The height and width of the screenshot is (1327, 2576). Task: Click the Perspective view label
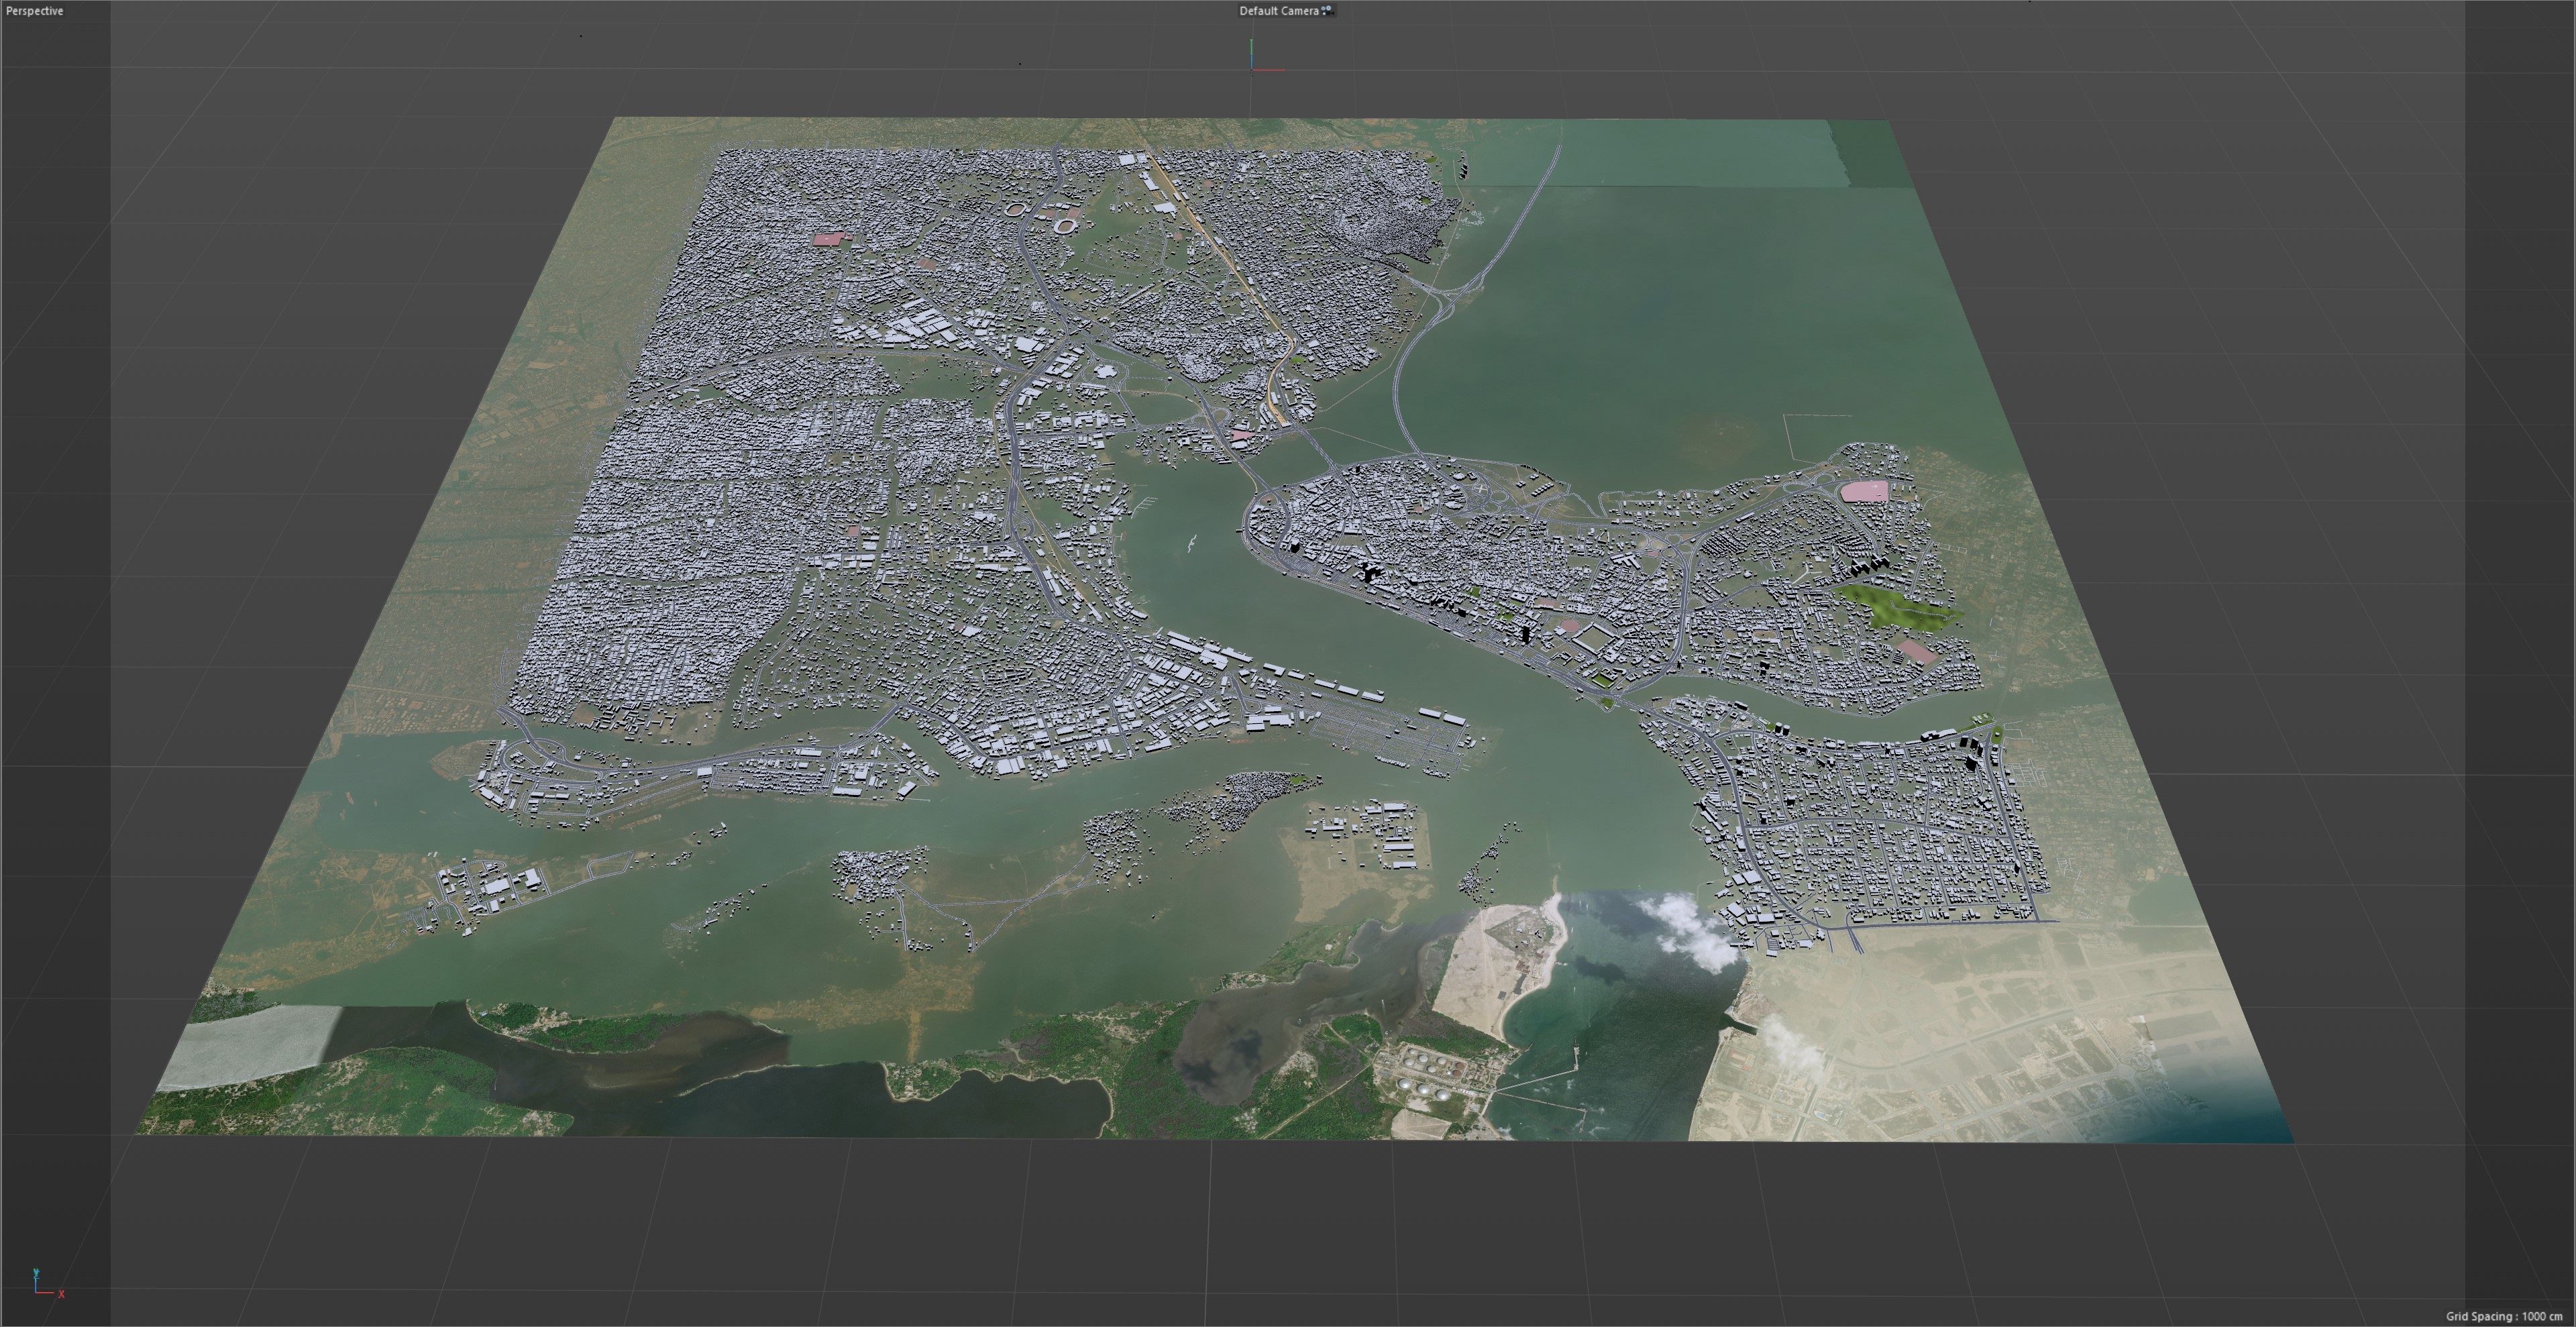(35, 11)
